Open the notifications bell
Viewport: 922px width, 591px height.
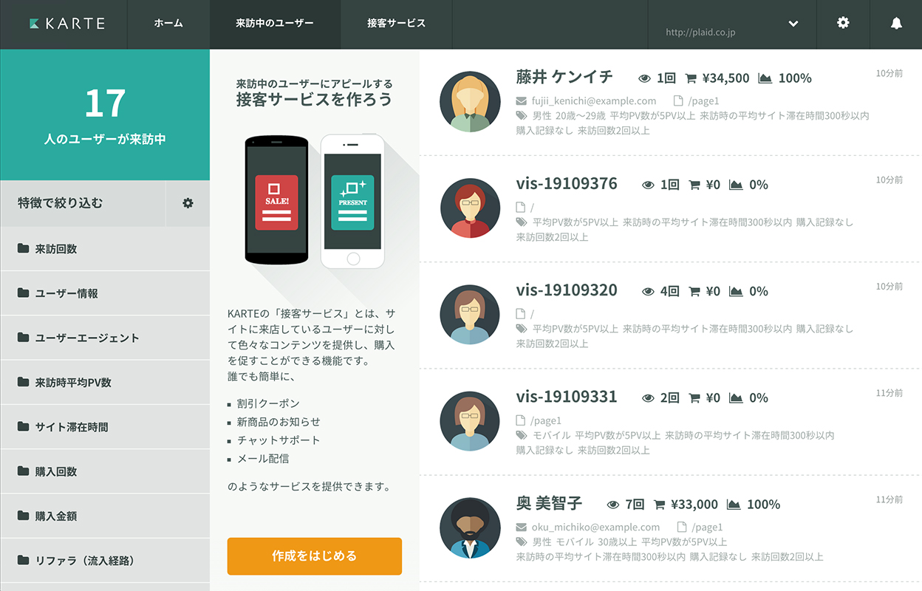tap(896, 24)
